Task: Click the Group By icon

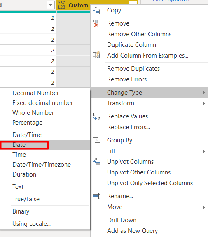Action: tap(96, 140)
